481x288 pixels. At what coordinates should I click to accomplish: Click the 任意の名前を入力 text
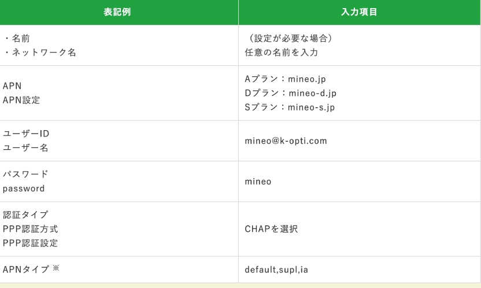click(282, 53)
